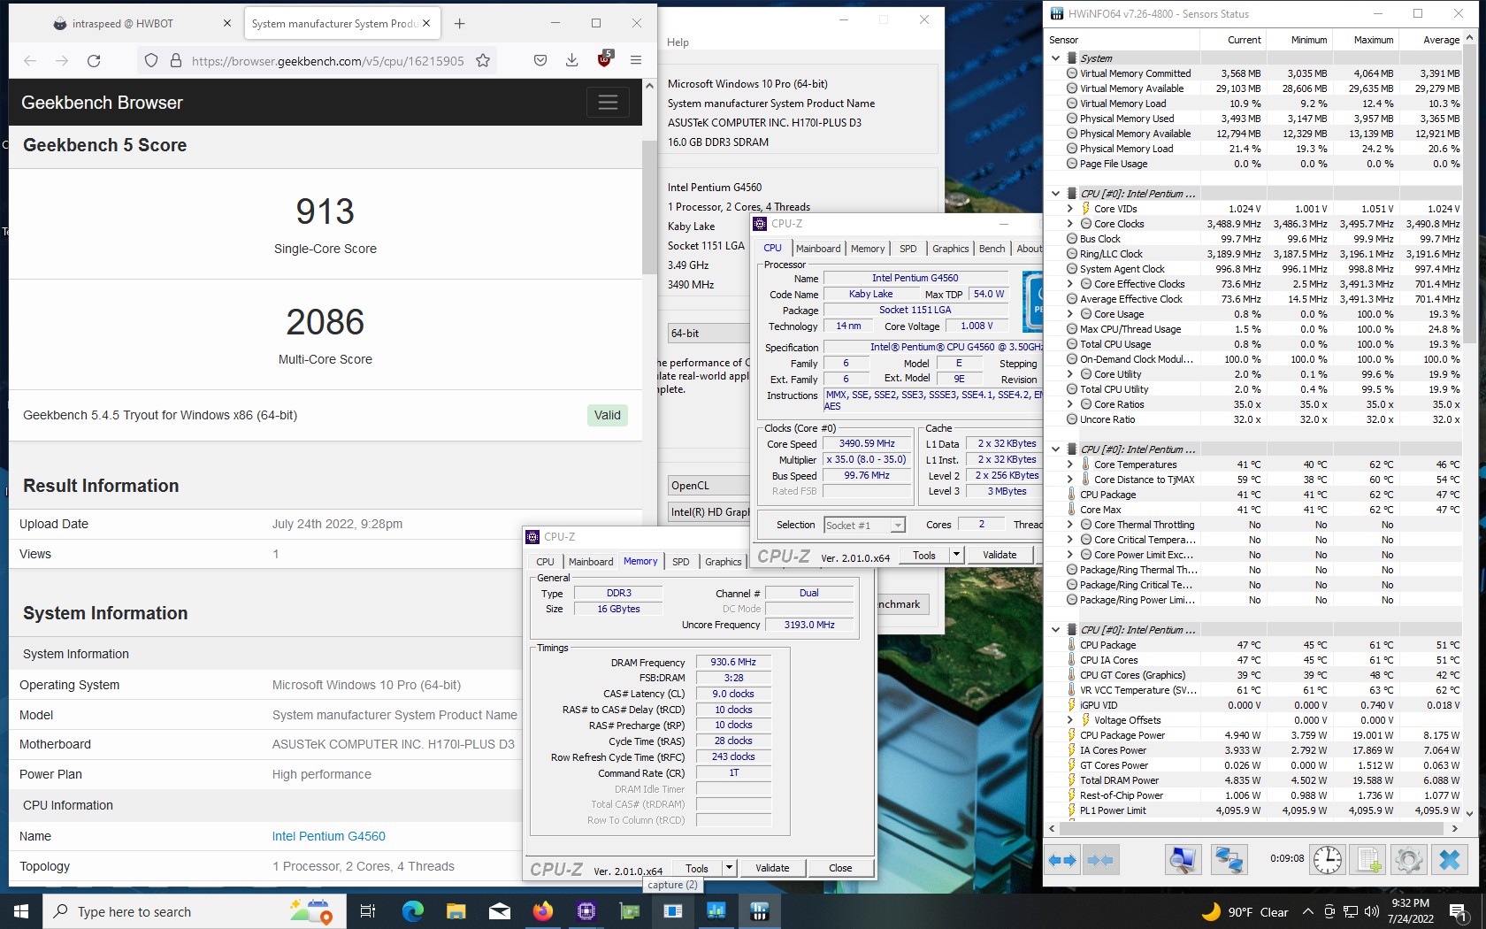Click Close button in CPU-Z Memory window
1486x929 pixels.
click(x=840, y=868)
